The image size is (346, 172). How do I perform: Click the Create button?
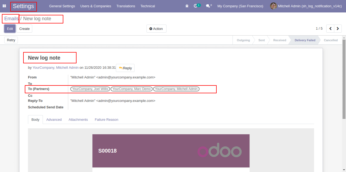[x=25, y=29]
